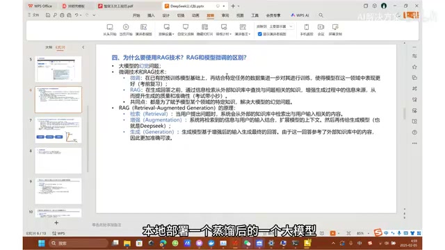445x250 pixels.
Task: Click the main slide vertical scrollbar
Action: pyautogui.click(x=405, y=114)
